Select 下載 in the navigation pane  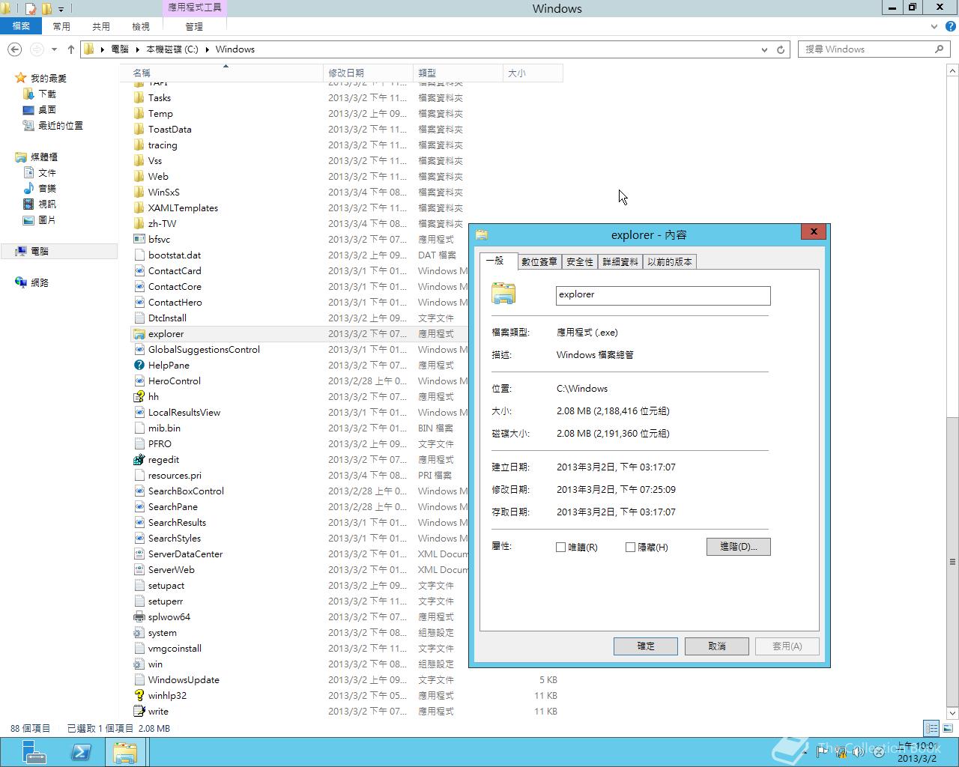click(x=47, y=94)
